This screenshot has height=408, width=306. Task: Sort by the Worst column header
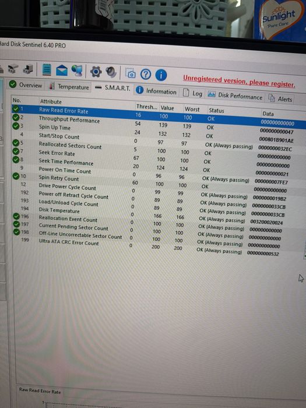(x=192, y=110)
